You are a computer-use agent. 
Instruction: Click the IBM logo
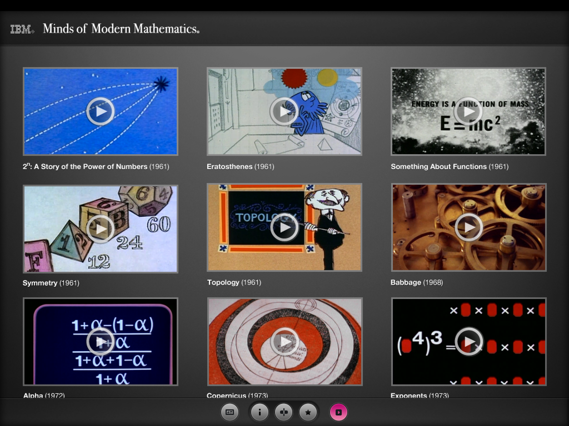[22, 29]
